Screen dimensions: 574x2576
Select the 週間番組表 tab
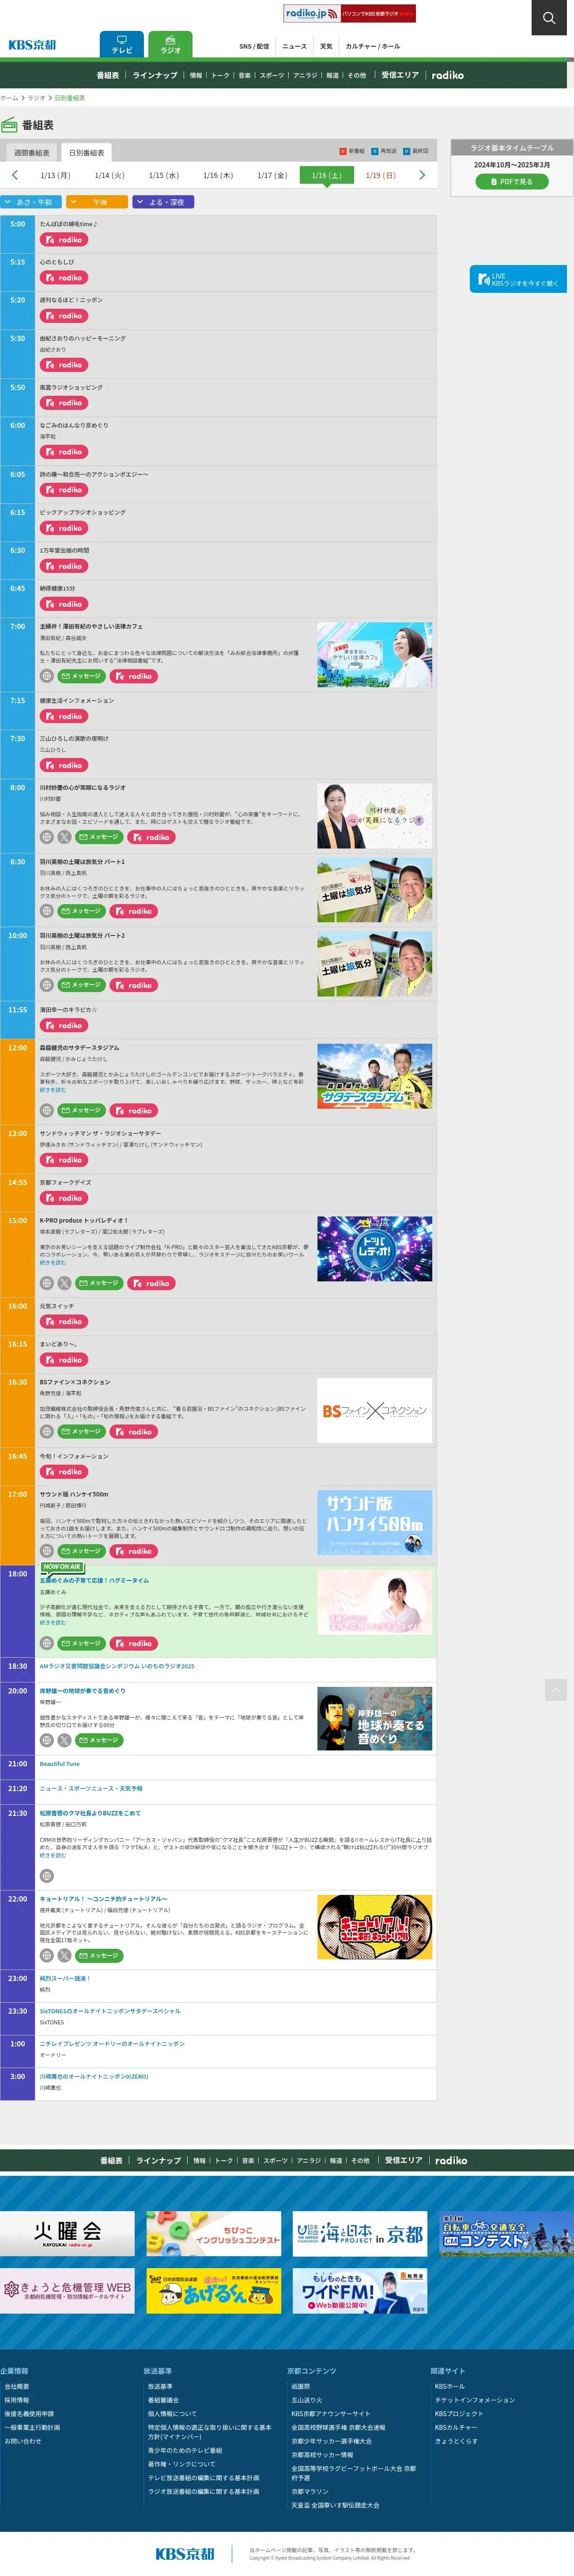(x=31, y=153)
